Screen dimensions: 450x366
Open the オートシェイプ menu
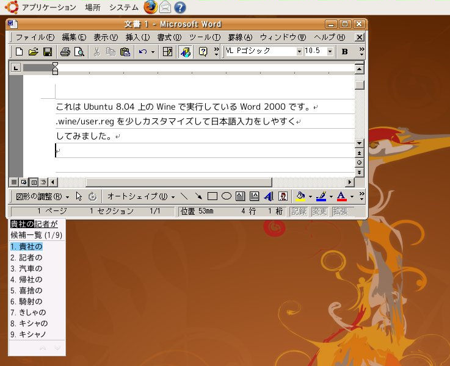141,196
